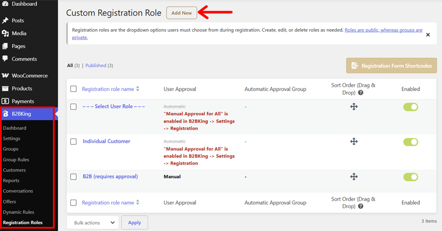The height and width of the screenshot is (231, 442).
Task: Sort by top Registration role name header
Action: tap(108, 89)
